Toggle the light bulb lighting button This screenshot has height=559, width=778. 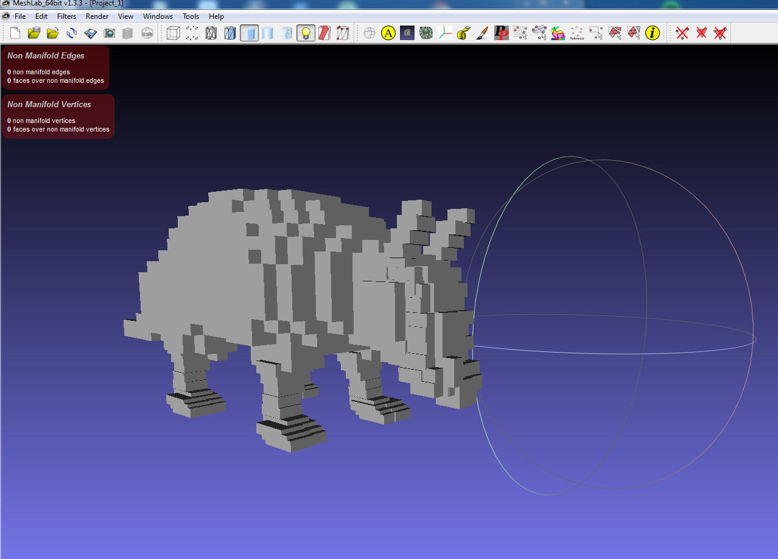click(x=306, y=33)
